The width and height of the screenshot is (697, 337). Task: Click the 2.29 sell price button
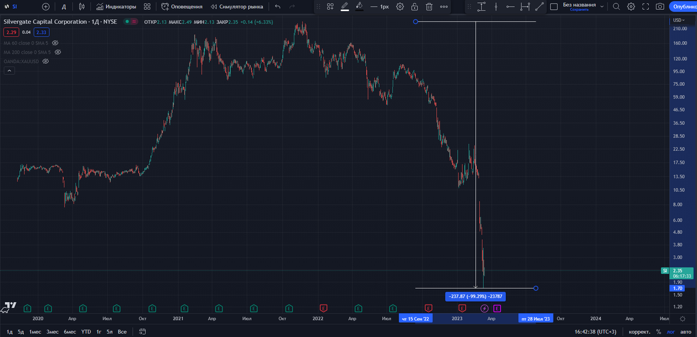pyautogui.click(x=10, y=32)
